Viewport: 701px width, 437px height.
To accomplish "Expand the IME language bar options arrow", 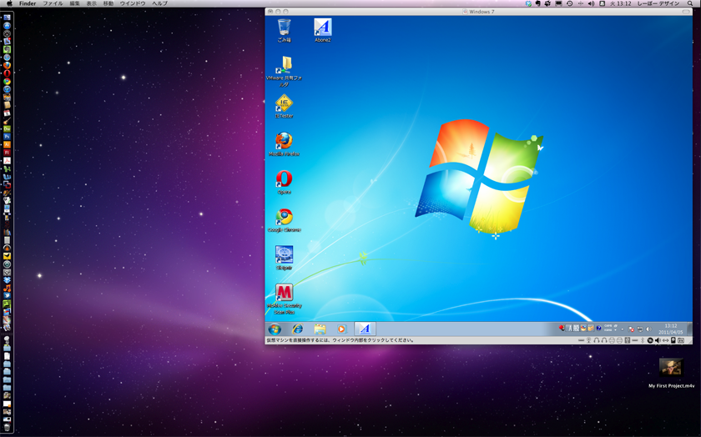I will point(615,330).
